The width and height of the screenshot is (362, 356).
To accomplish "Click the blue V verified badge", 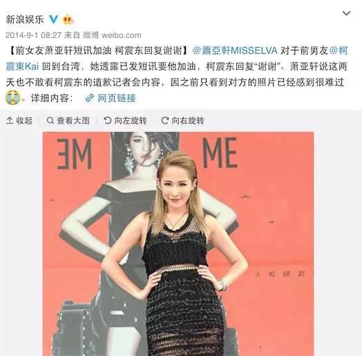I will (x=53, y=19).
